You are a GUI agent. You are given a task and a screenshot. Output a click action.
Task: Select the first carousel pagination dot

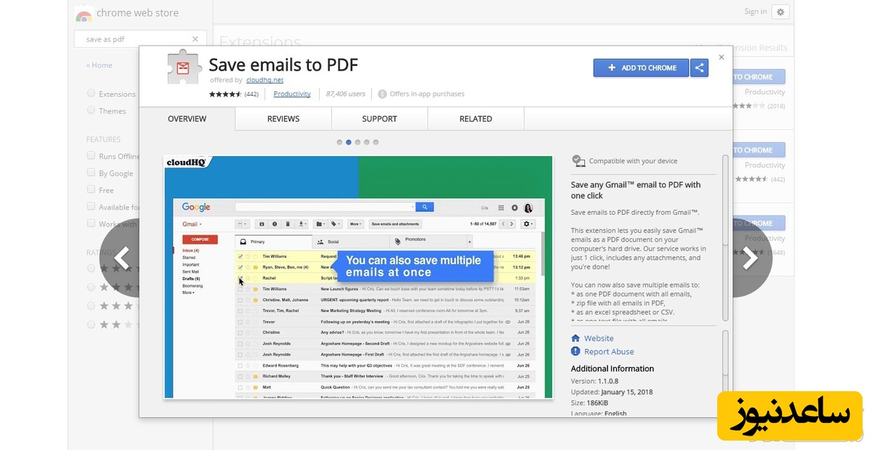(339, 142)
